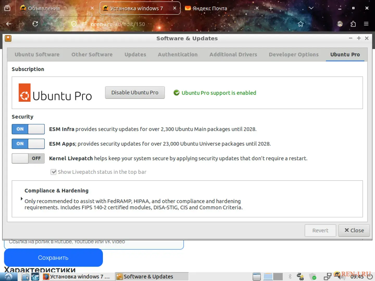Open the Firefox hamburger menu

click(366, 24)
